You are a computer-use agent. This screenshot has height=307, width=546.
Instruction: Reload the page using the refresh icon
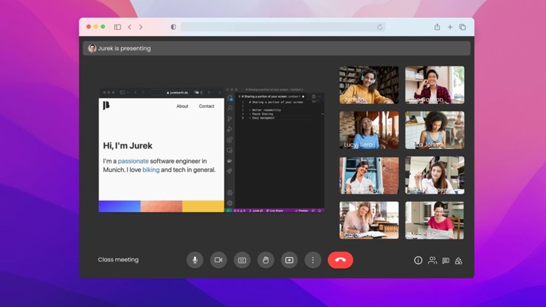click(380, 27)
